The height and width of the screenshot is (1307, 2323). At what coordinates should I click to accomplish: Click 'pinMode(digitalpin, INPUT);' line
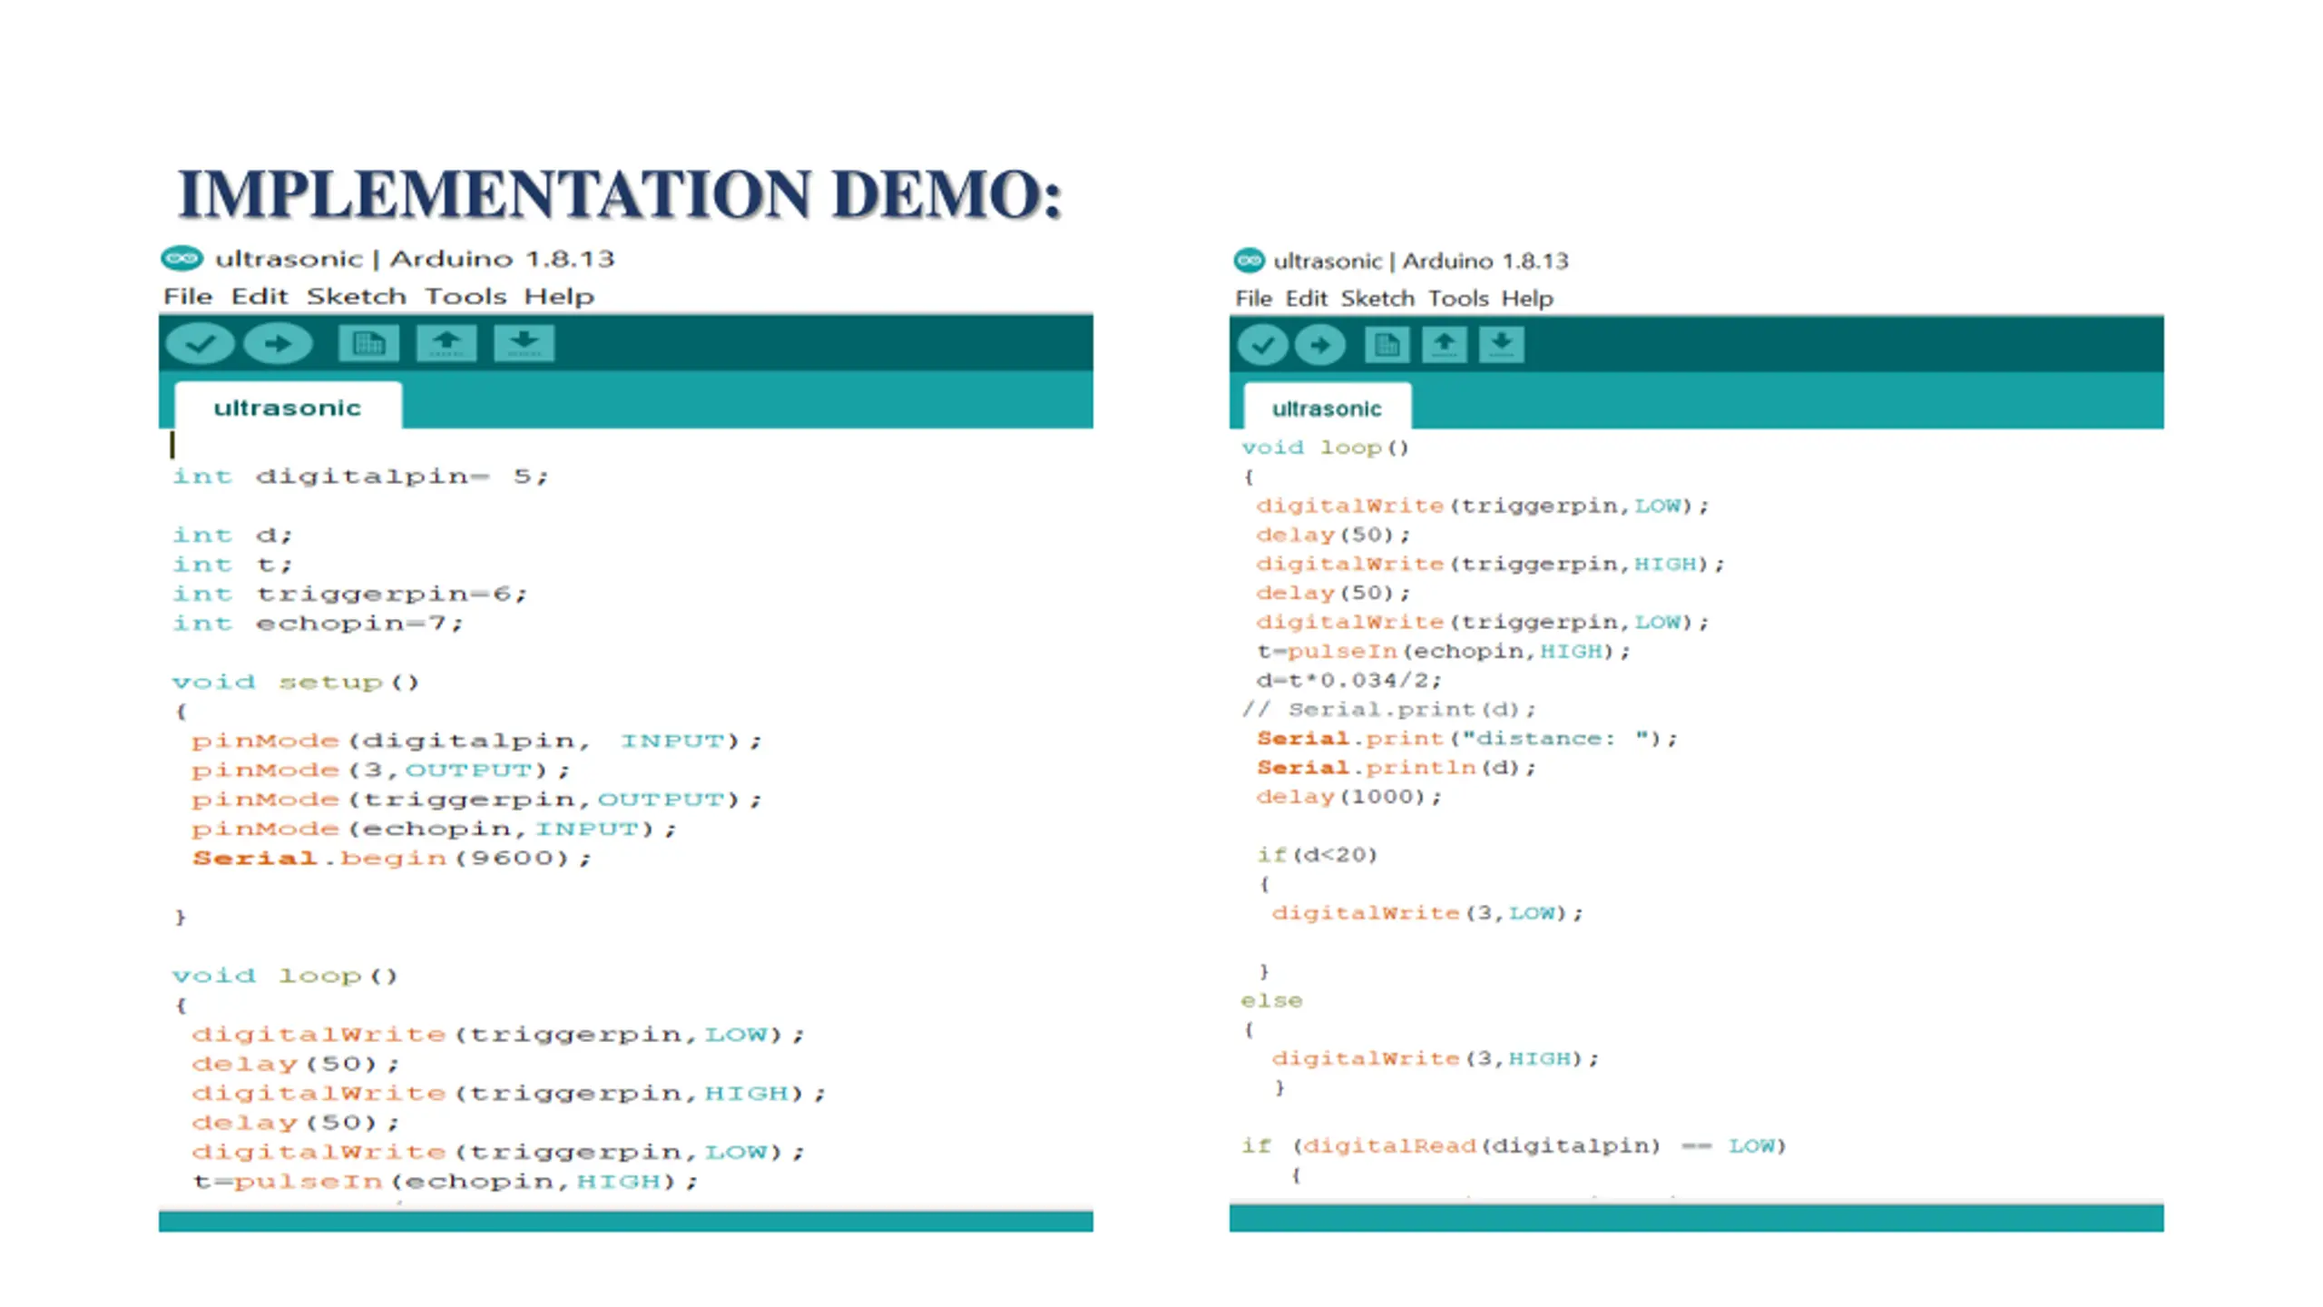point(476,742)
